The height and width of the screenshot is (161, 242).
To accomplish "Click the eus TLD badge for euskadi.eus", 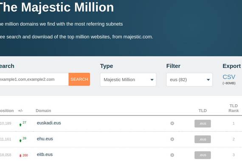I will (203, 124).
